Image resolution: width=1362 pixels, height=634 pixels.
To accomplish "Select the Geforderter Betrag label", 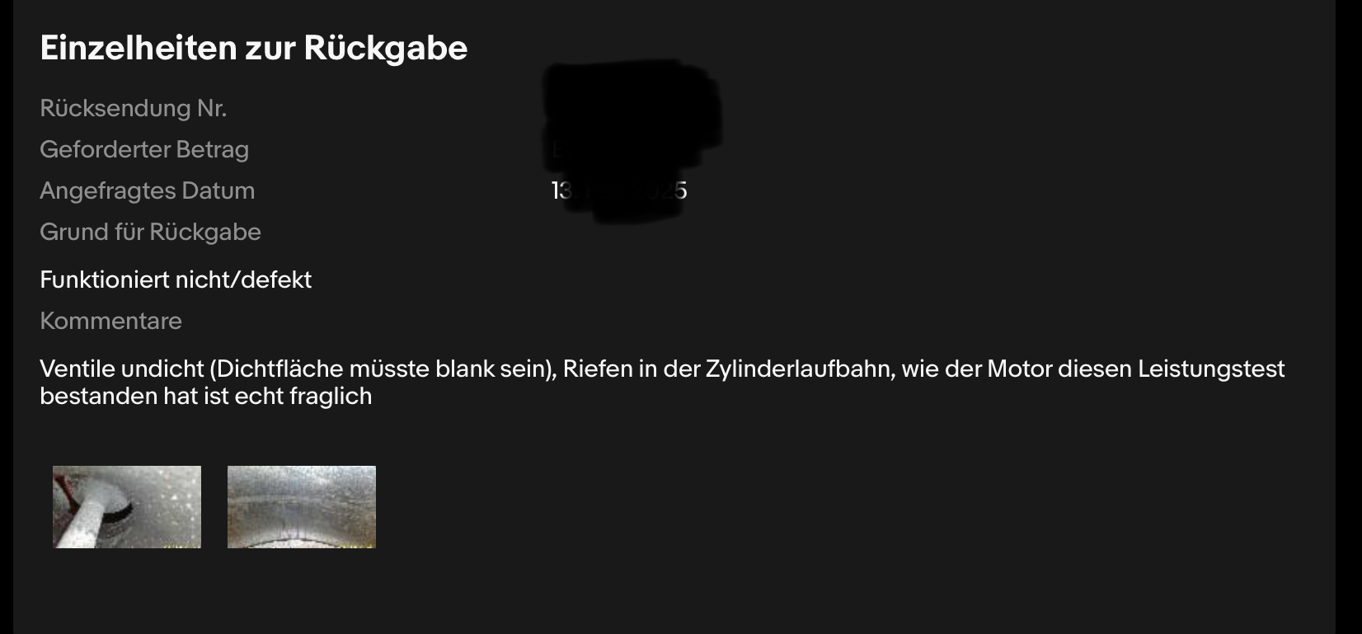I will [144, 149].
